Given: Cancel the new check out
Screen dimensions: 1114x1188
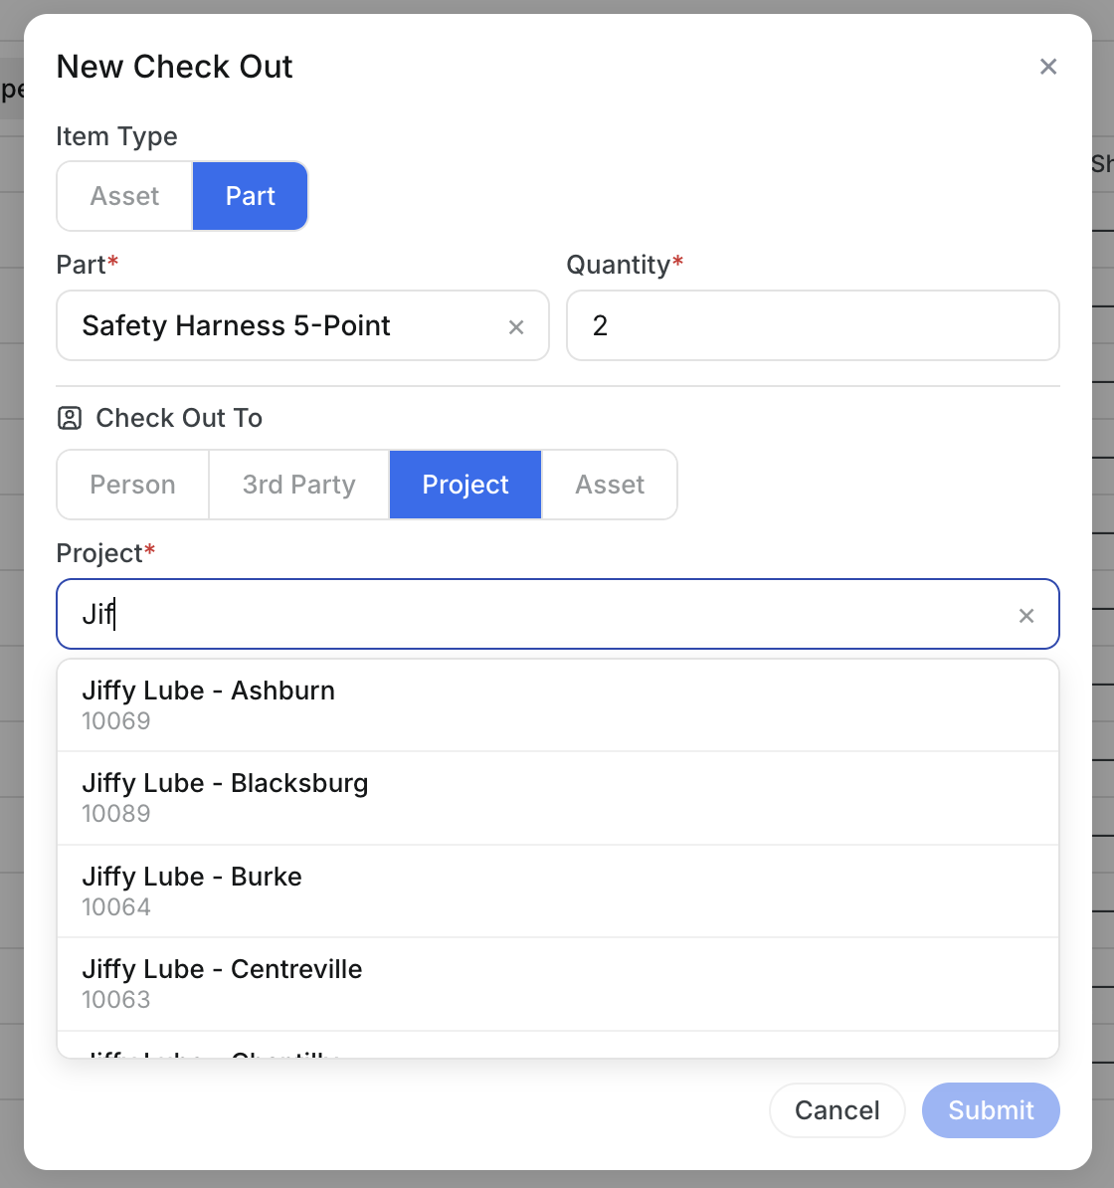Looking at the screenshot, I should pos(836,1110).
